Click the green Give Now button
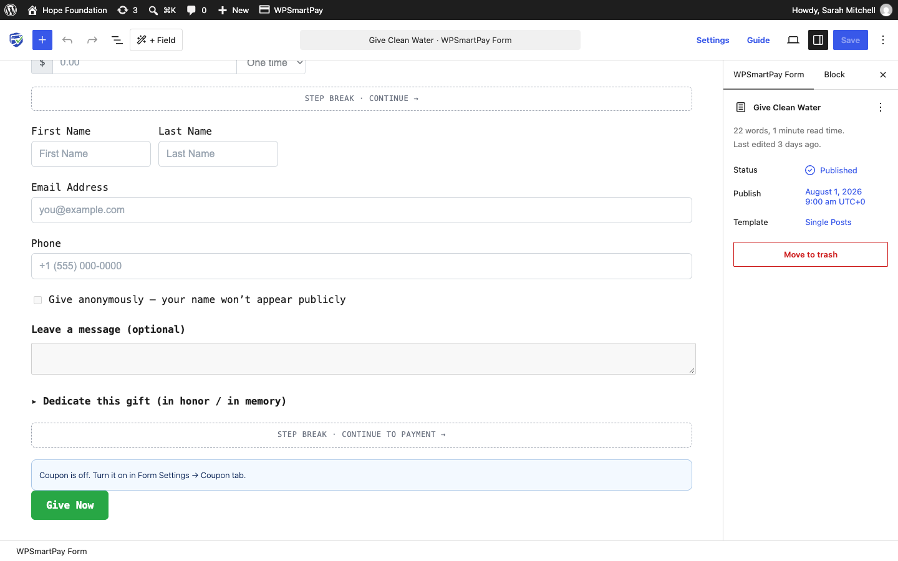Viewport: 898px width, 561px height. click(70, 505)
